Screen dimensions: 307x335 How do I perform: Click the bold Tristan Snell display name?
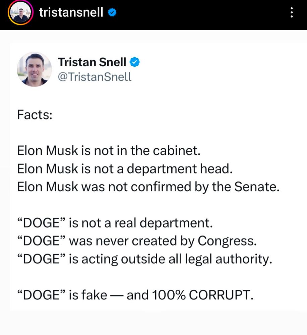(92, 62)
